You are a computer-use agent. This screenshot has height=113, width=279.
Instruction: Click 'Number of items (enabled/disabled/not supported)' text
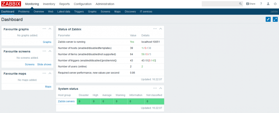(x=87, y=54)
